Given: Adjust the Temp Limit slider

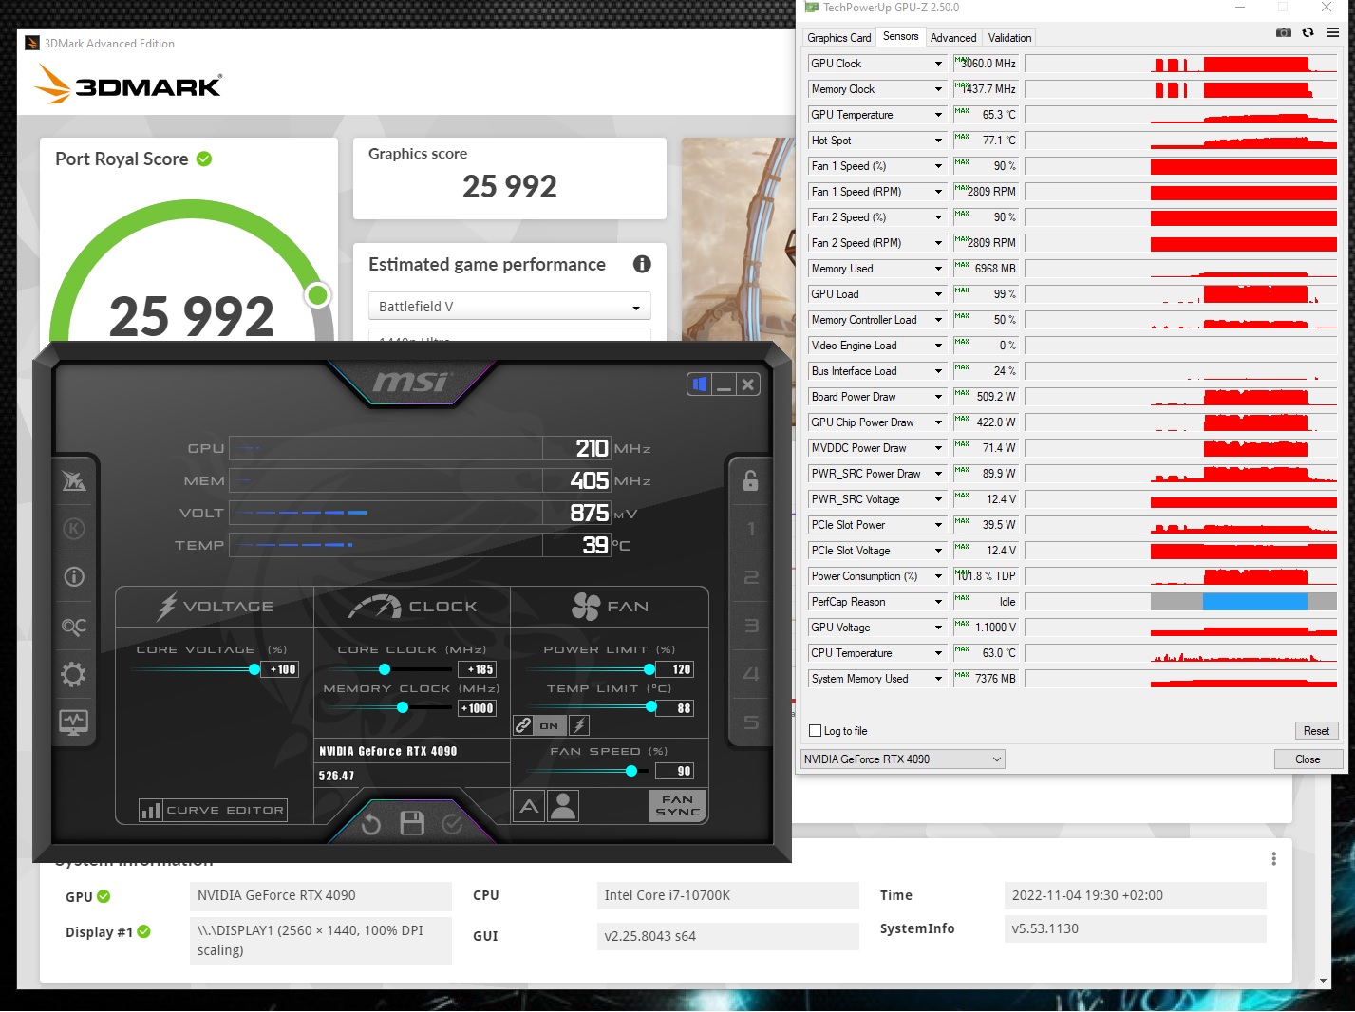Looking at the screenshot, I should point(651,706).
